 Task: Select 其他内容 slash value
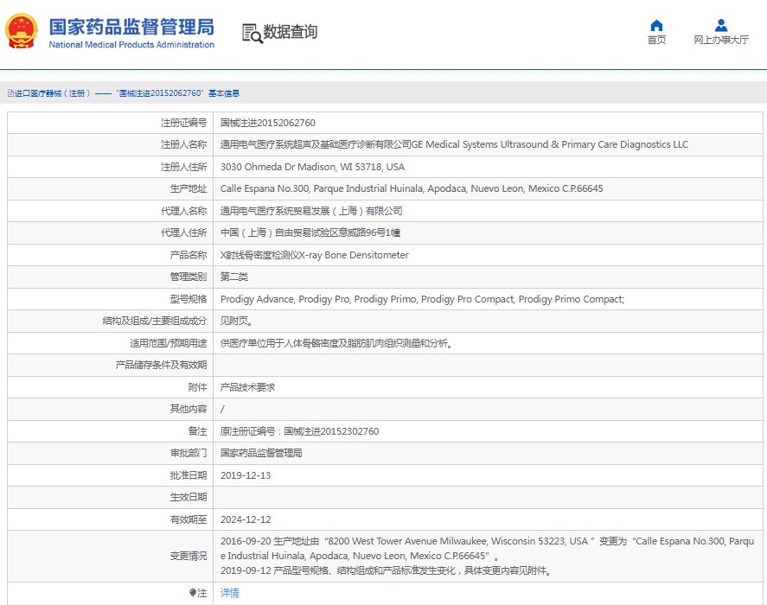pyautogui.click(x=222, y=409)
